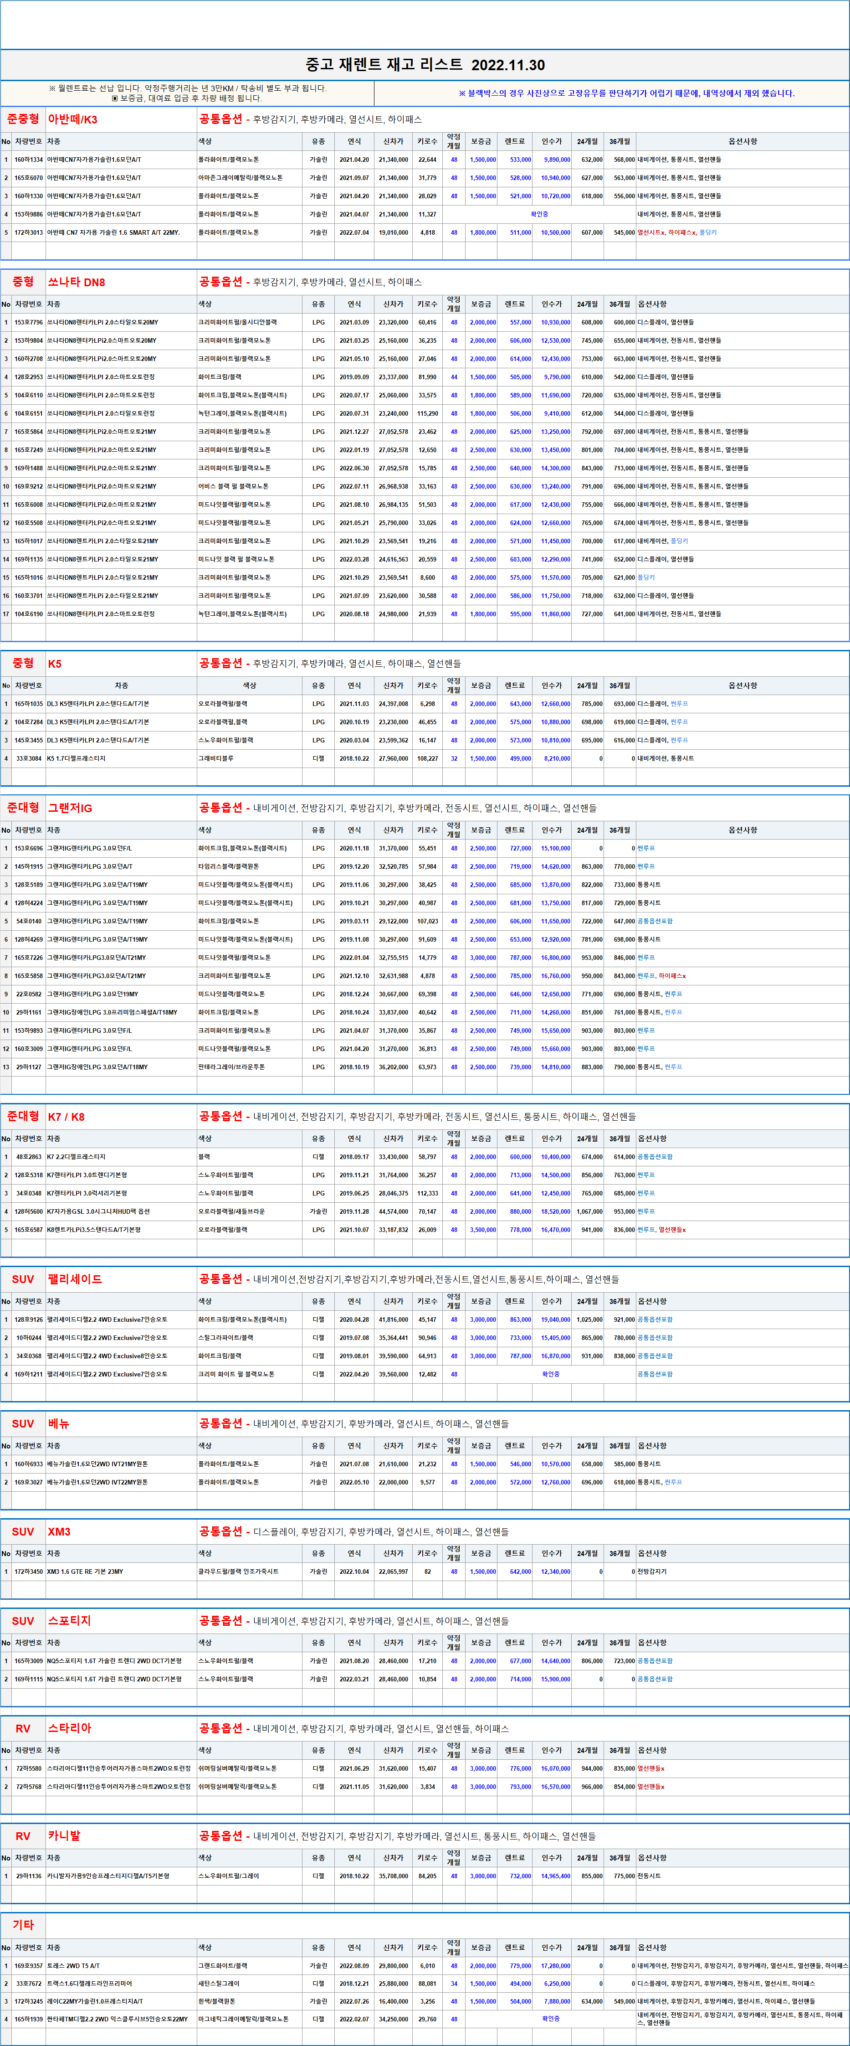The width and height of the screenshot is (850, 2046).
Task: Select plate number '169하1211' cell
Action: coord(29,1374)
